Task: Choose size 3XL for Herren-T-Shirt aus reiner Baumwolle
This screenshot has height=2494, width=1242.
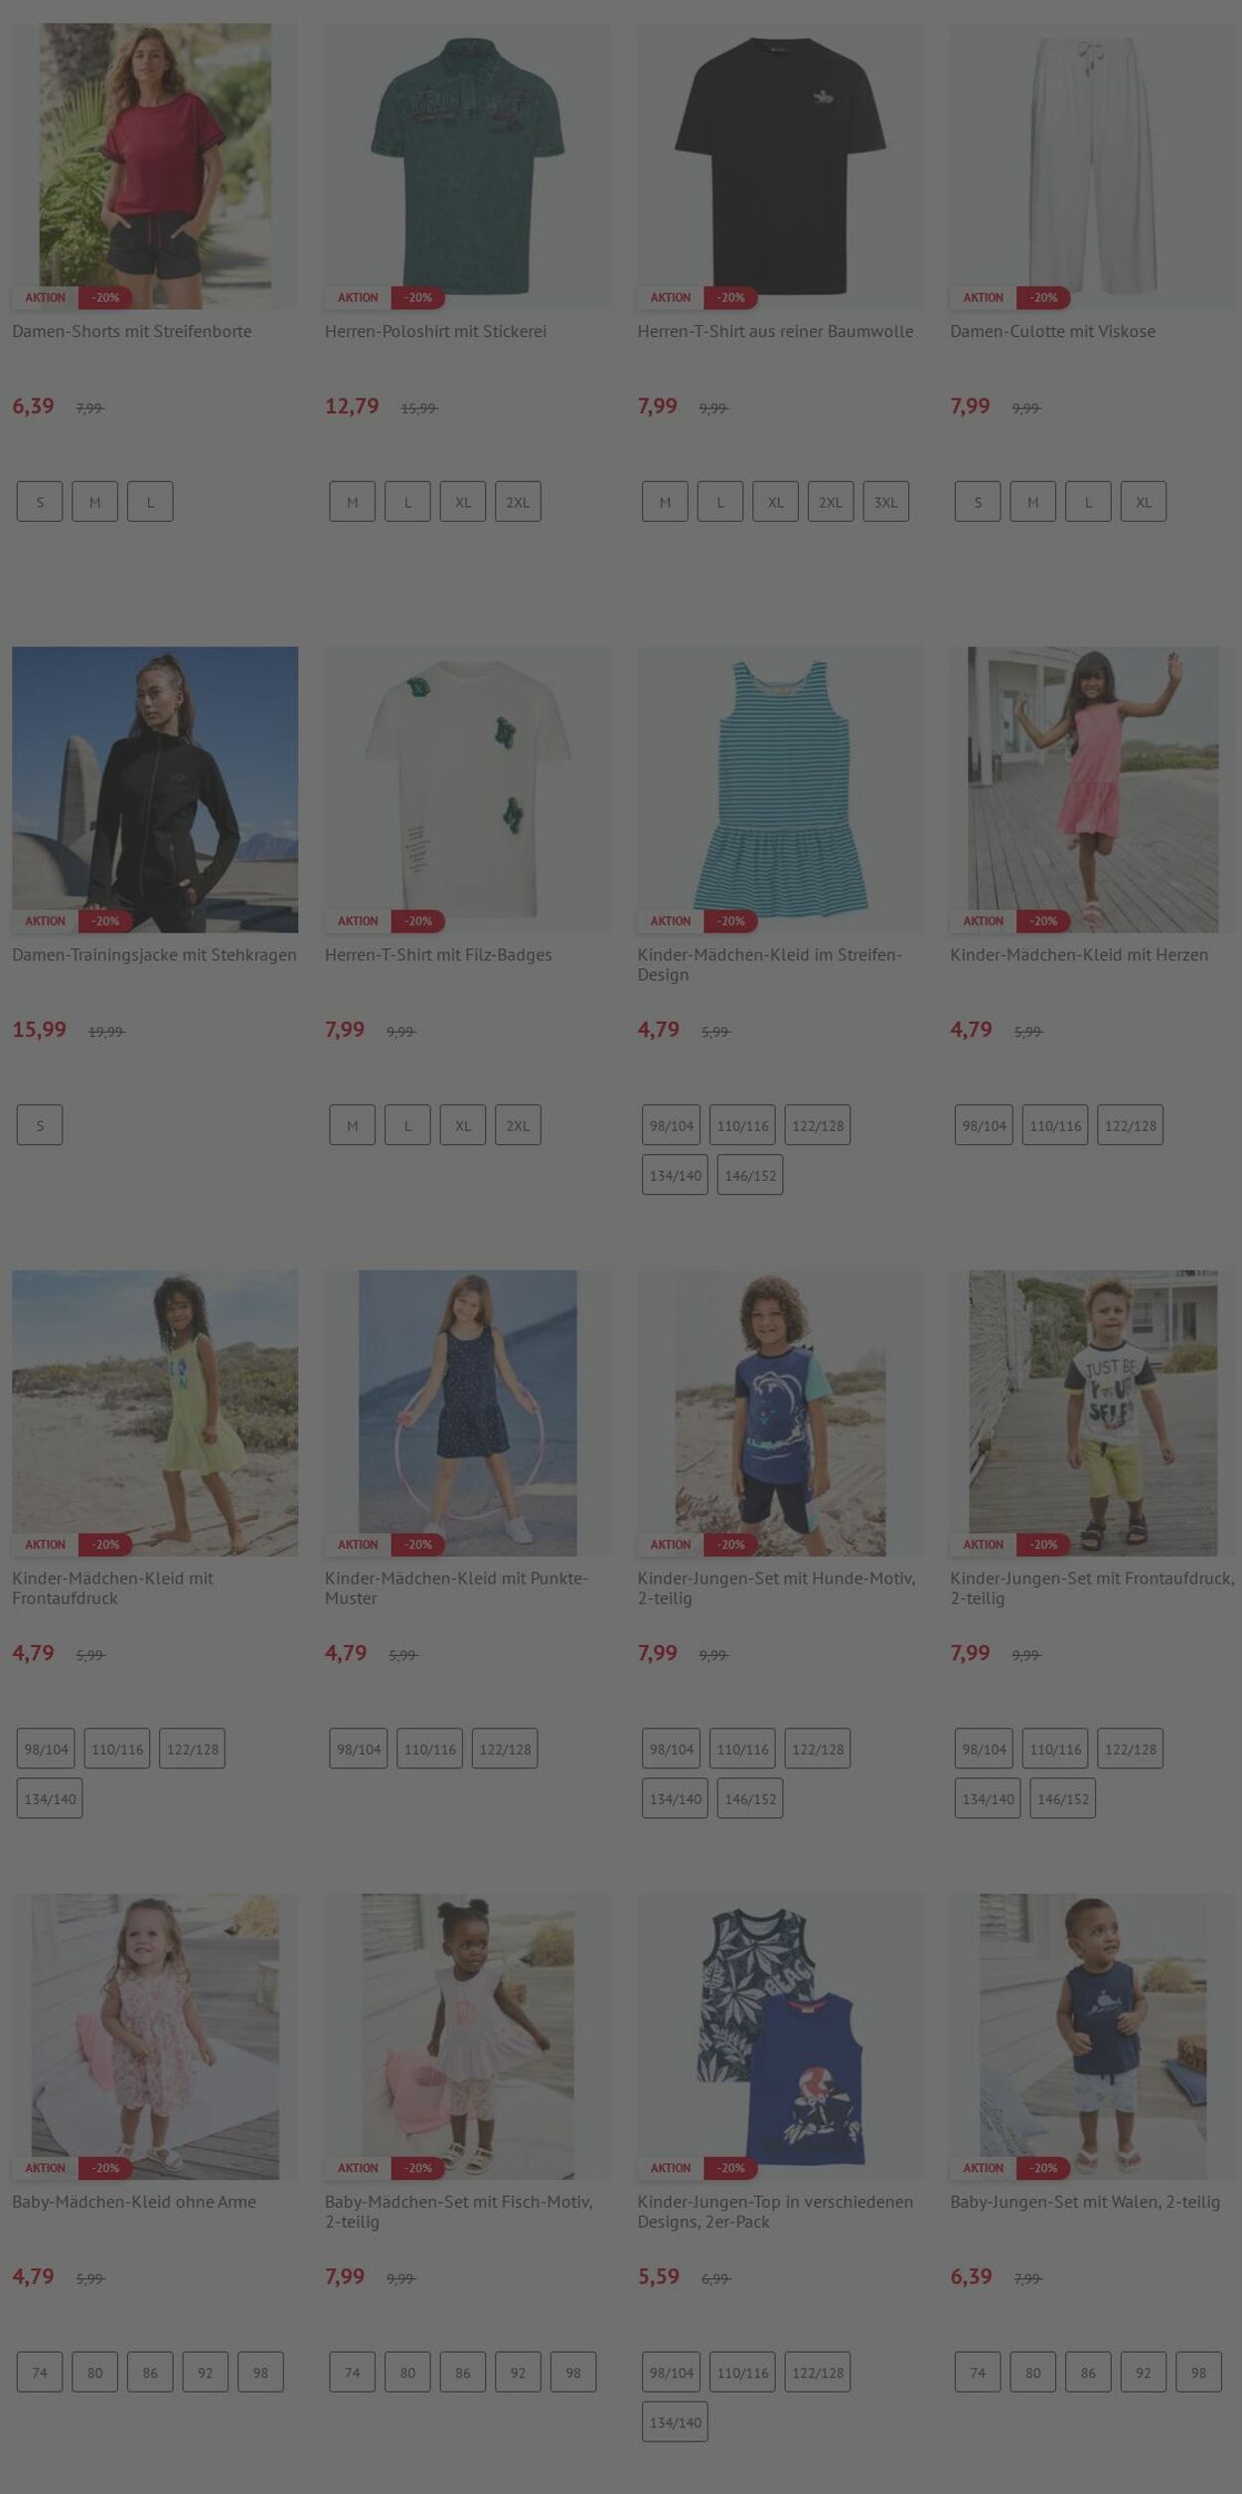Action: click(885, 502)
